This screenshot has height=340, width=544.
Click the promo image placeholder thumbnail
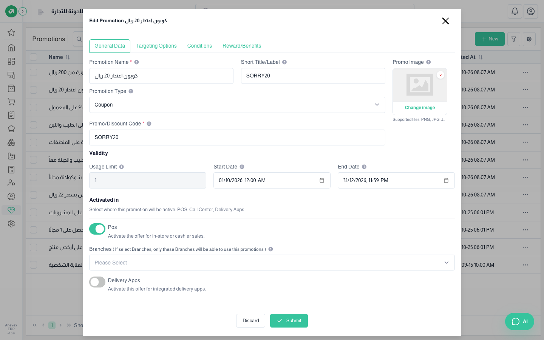pyautogui.click(x=420, y=85)
